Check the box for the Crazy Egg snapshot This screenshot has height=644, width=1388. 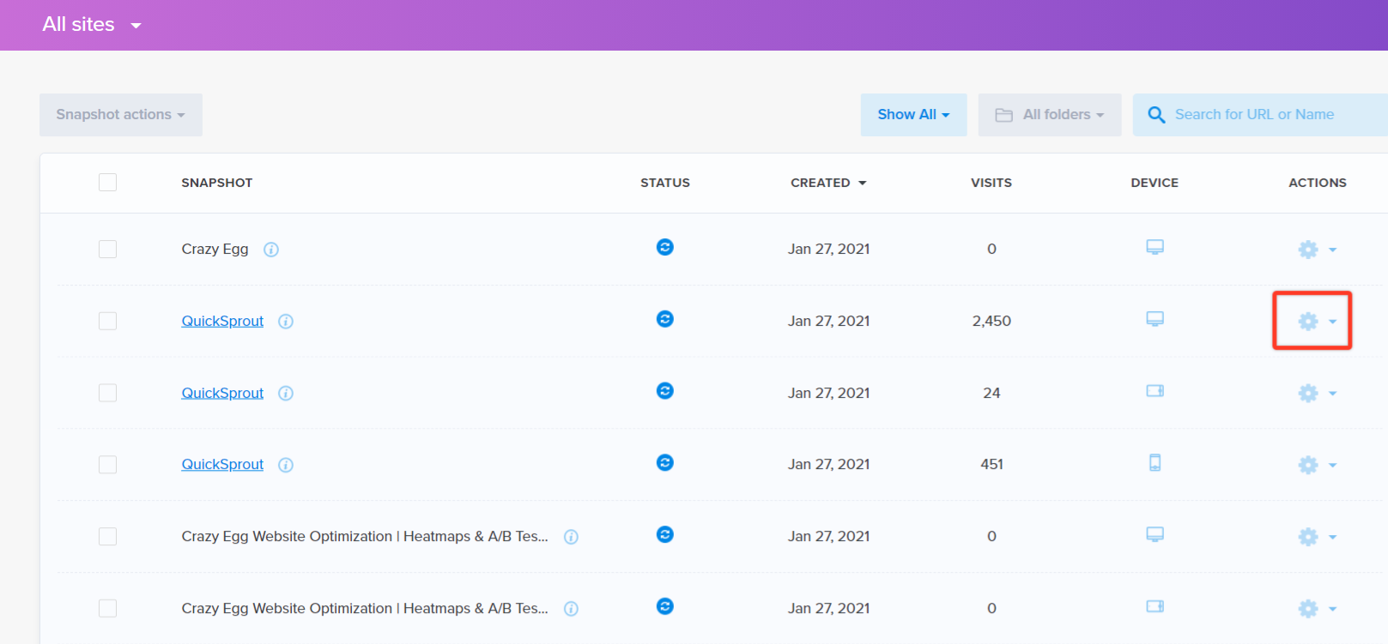(x=107, y=250)
